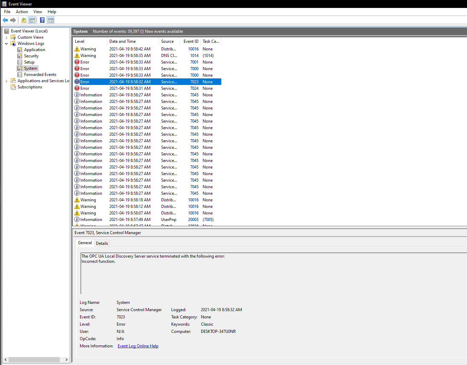This screenshot has width=467, height=365.
Task: Select the Application log tree item
Action: coord(35,50)
